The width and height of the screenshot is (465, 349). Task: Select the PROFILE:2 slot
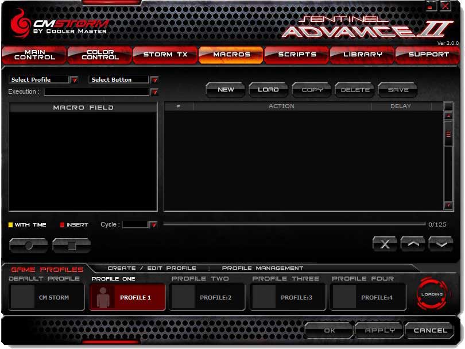coord(207,297)
